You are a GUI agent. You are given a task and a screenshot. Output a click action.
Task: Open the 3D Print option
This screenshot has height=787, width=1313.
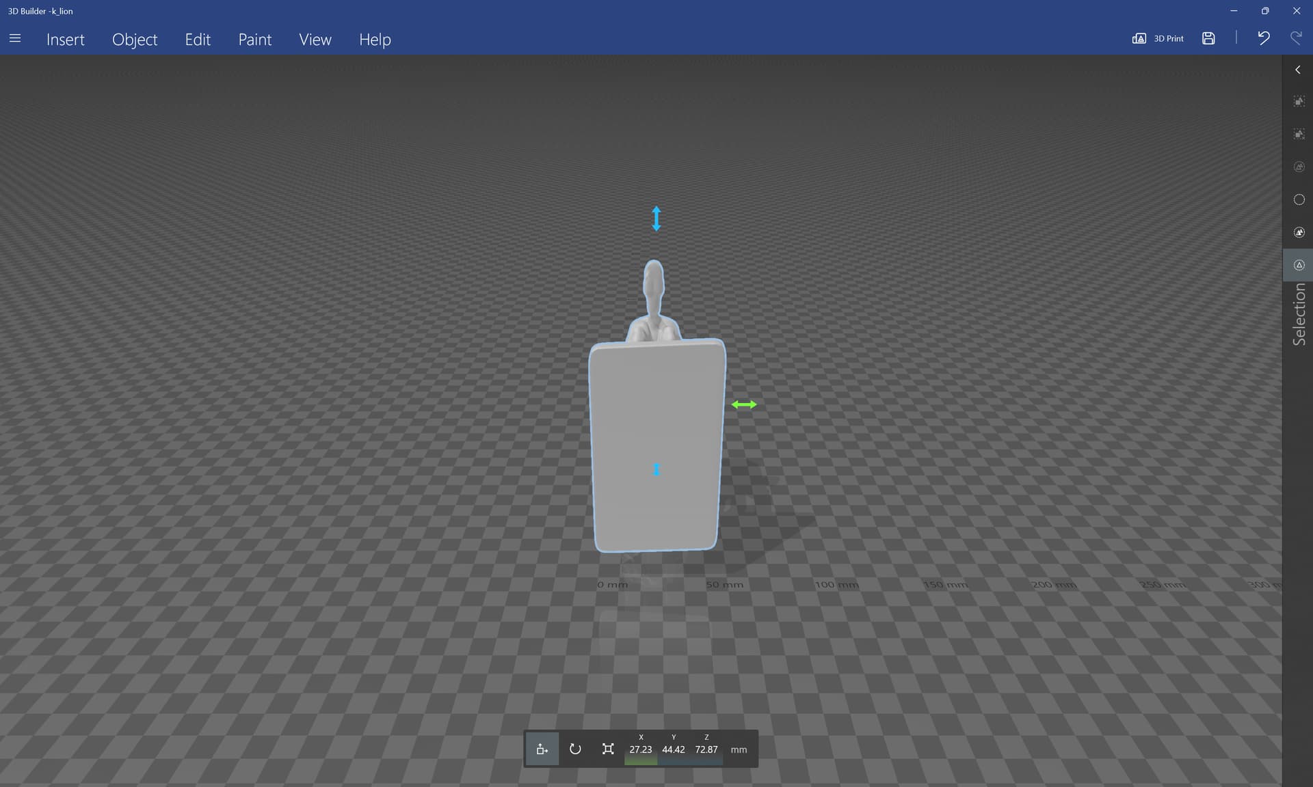pyautogui.click(x=1158, y=39)
